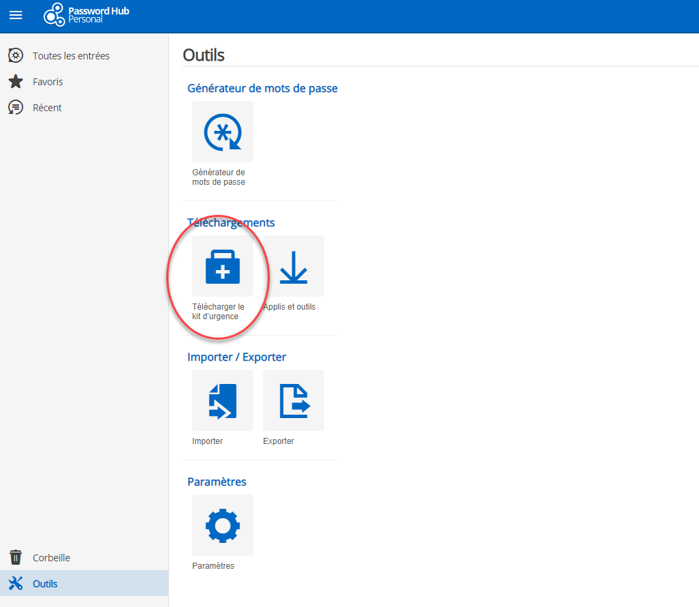The width and height of the screenshot is (699, 607).
Task: Click the Paramètres gear tile icon
Action: pyautogui.click(x=223, y=525)
